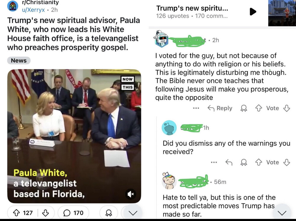This screenshot has height=221, width=296.
Task: Reply to the 'I voted for the guy' comment
Action: [x=220, y=108]
